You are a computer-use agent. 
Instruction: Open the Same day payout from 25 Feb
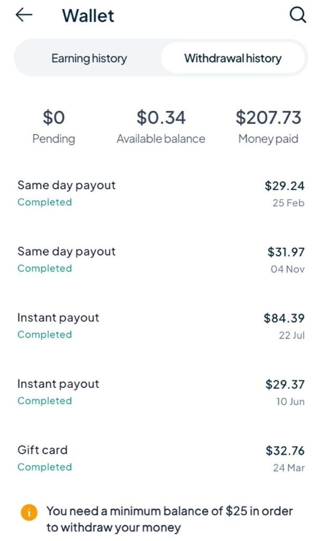coord(65,185)
